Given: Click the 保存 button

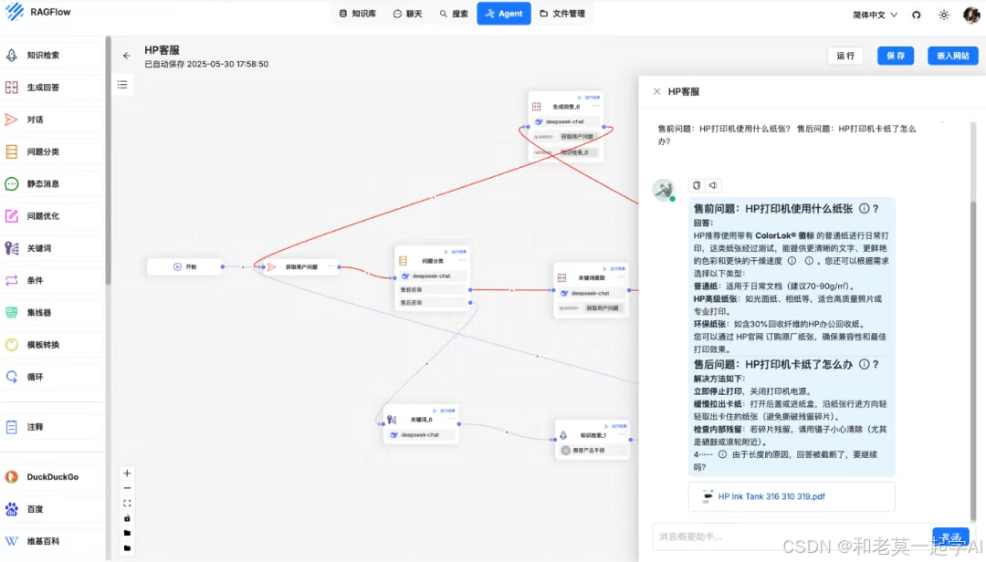Looking at the screenshot, I should point(896,56).
